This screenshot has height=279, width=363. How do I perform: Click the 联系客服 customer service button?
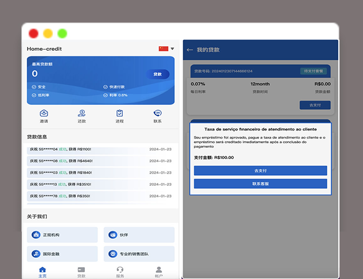coord(260,184)
